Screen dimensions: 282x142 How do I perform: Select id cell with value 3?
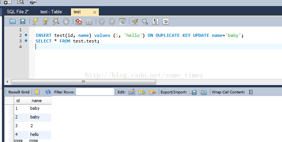point(22,126)
